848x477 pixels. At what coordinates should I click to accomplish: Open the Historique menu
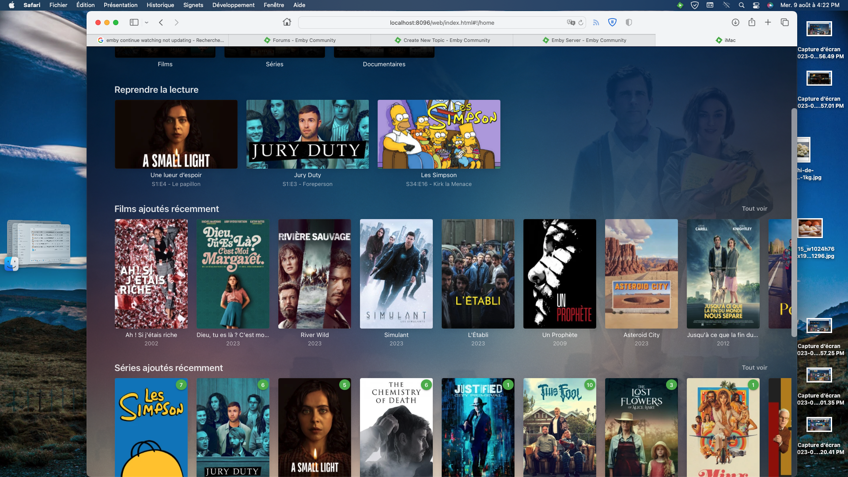pyautogui.click(x=160, y=5)
